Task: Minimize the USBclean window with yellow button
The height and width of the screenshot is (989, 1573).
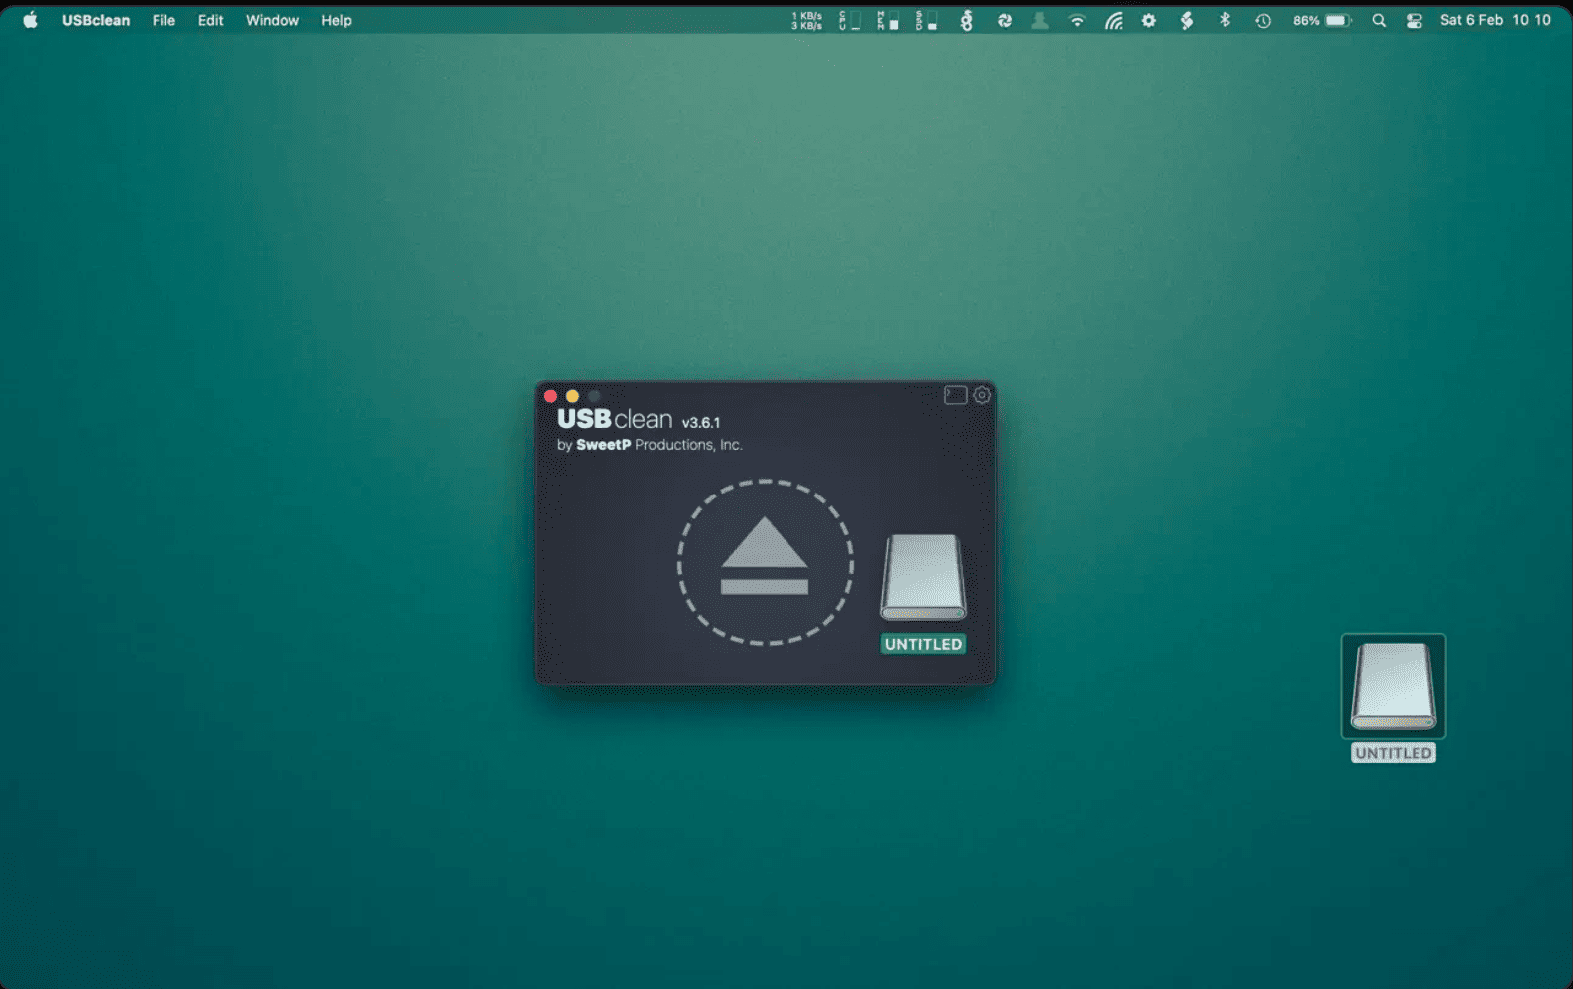Action: point(572,396)
